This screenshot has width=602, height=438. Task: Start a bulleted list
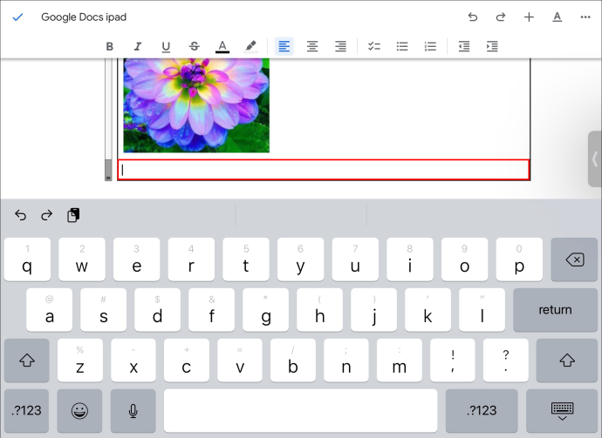(x=402, y=46)
